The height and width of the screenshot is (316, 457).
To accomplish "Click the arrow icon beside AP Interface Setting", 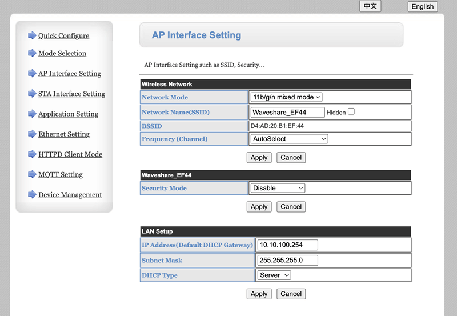I will tap(32, 73).
